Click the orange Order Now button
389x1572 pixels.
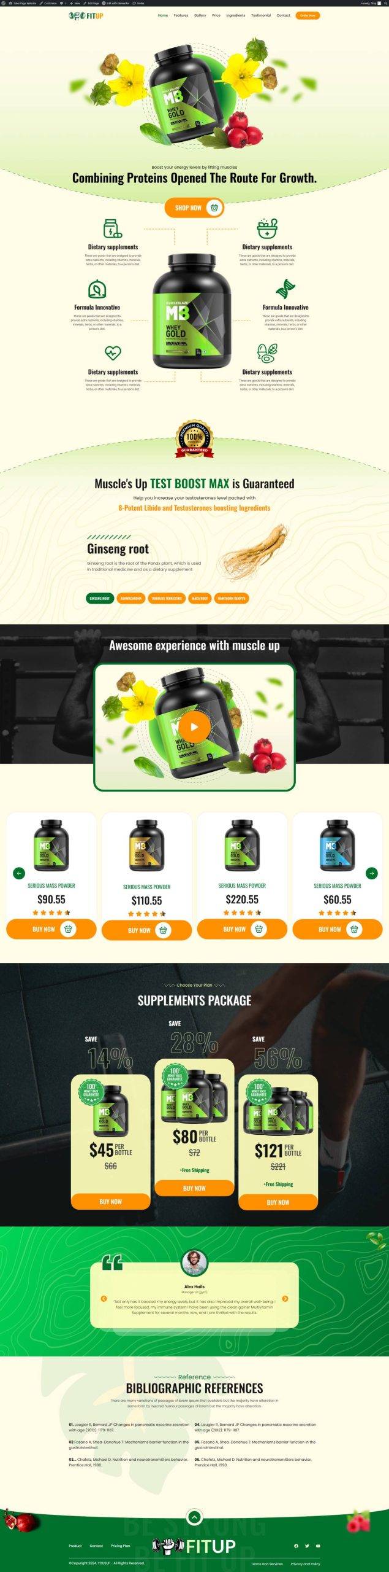(308, 15)
